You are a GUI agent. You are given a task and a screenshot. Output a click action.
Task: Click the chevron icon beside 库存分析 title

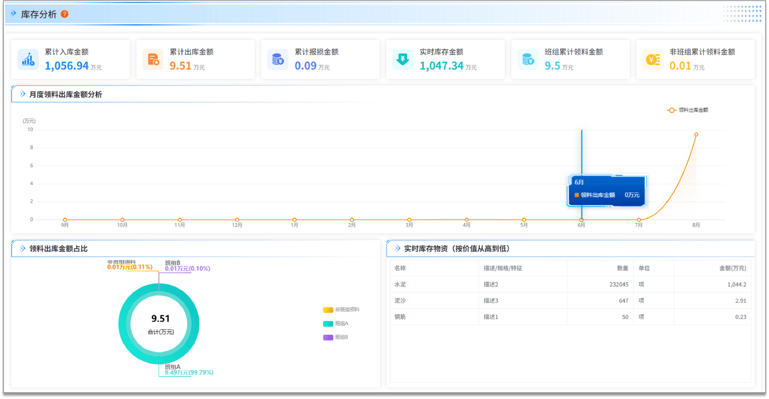pyautogui.click(x=13, y=13)
